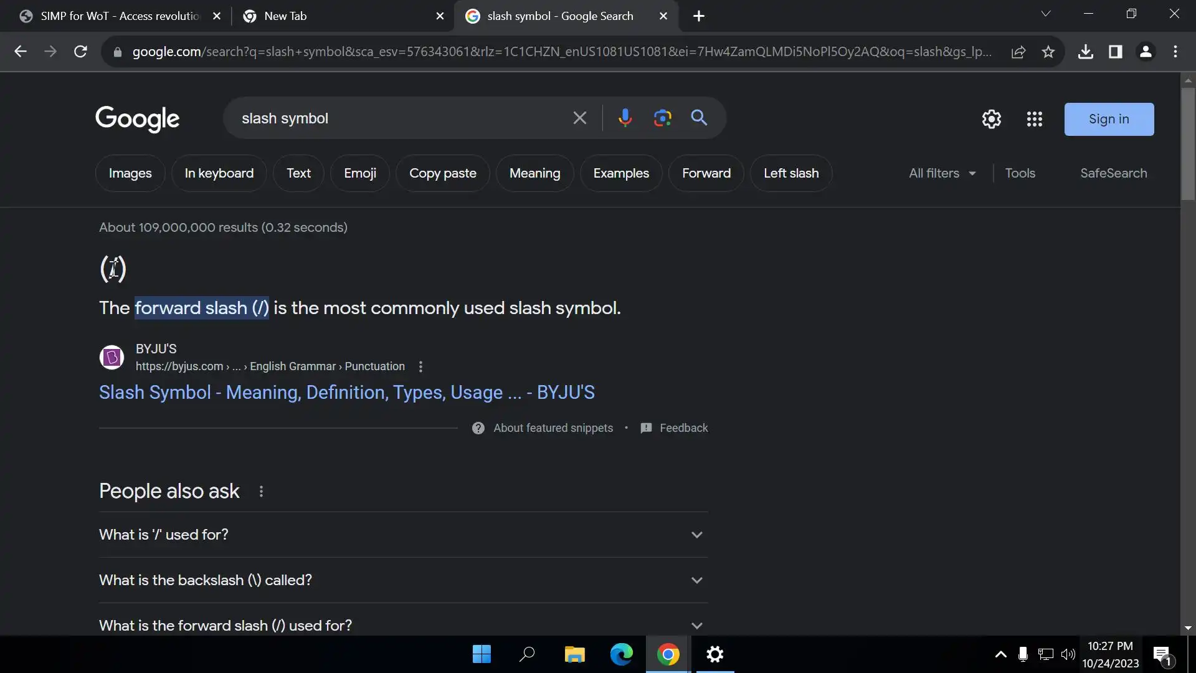The width and height of the screenshot is (1196, 673).
Task: Open Chrome downloads icon
Action: 1086,52
